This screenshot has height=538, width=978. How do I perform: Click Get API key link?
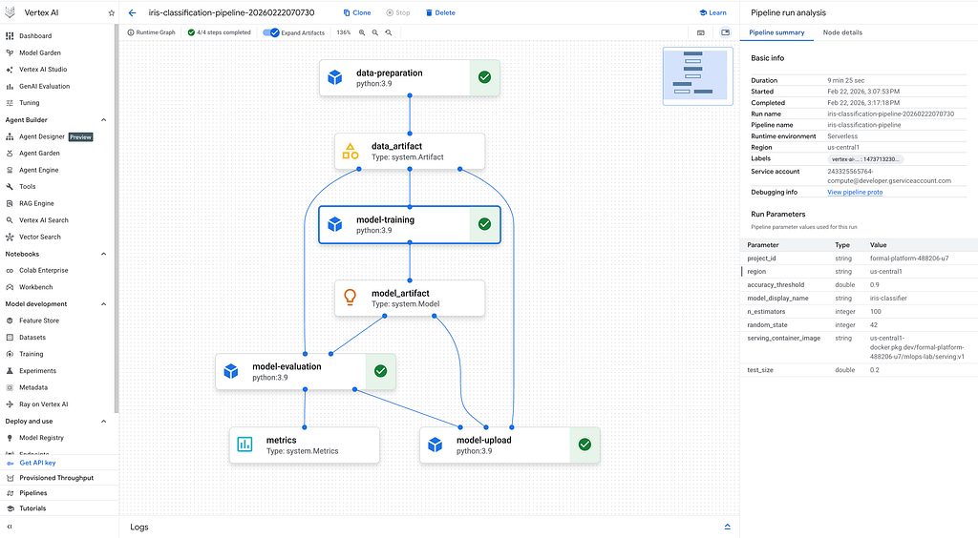37,464
